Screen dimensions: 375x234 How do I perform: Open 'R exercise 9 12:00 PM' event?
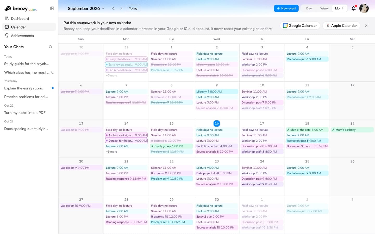click(x=171, y=173)
